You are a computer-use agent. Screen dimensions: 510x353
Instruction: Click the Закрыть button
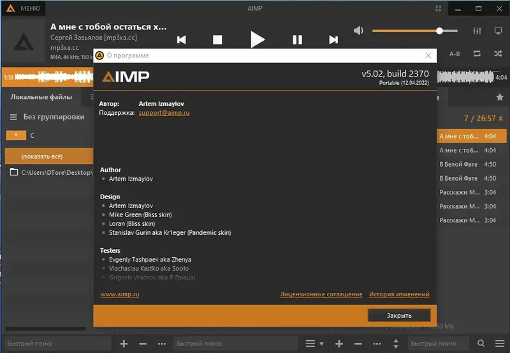click(x=399, y=315)
